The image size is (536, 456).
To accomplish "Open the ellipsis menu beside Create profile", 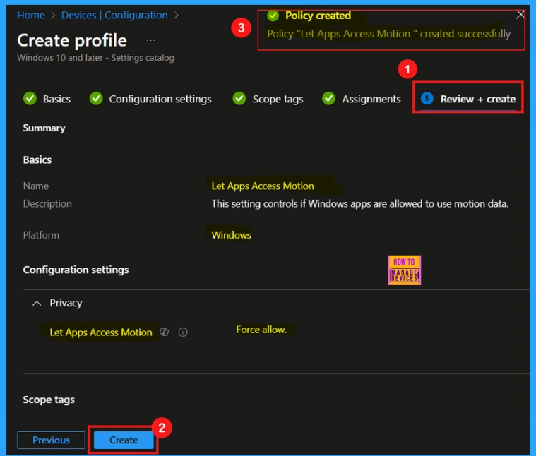I will (x=150, y=40).
